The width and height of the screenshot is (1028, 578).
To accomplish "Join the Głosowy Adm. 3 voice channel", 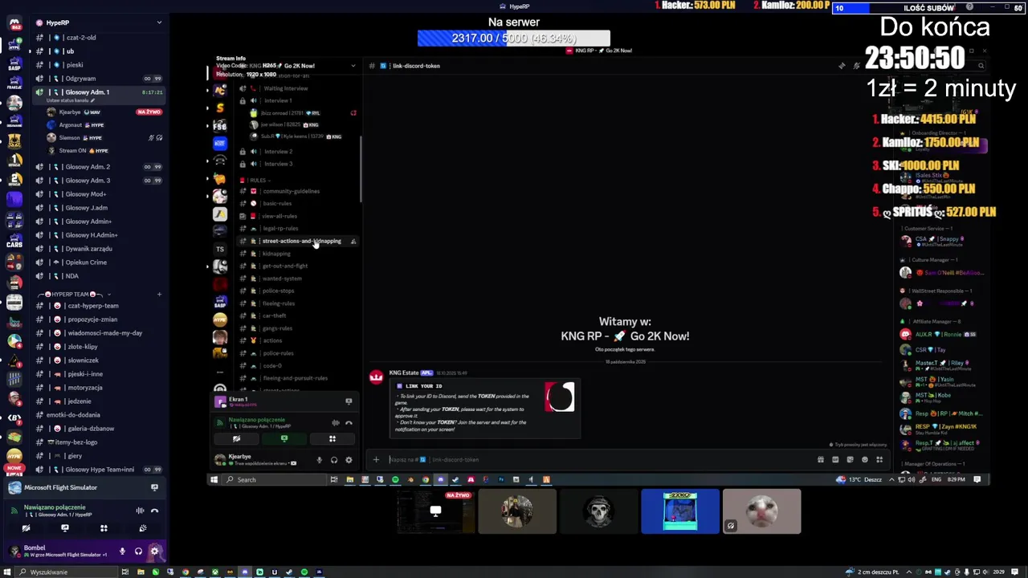I will click(98, 181).
